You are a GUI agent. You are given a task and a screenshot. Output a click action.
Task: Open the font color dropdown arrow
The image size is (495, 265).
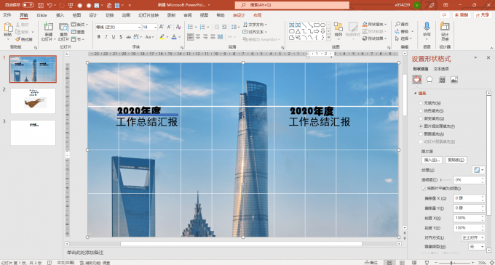point(180,37)
